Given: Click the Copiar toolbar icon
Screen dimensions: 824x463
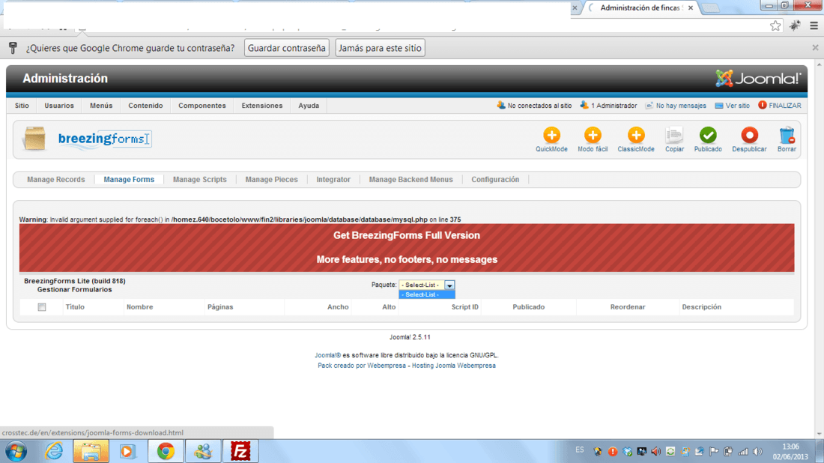Looking at the screenshot, I should click(674, 135).
